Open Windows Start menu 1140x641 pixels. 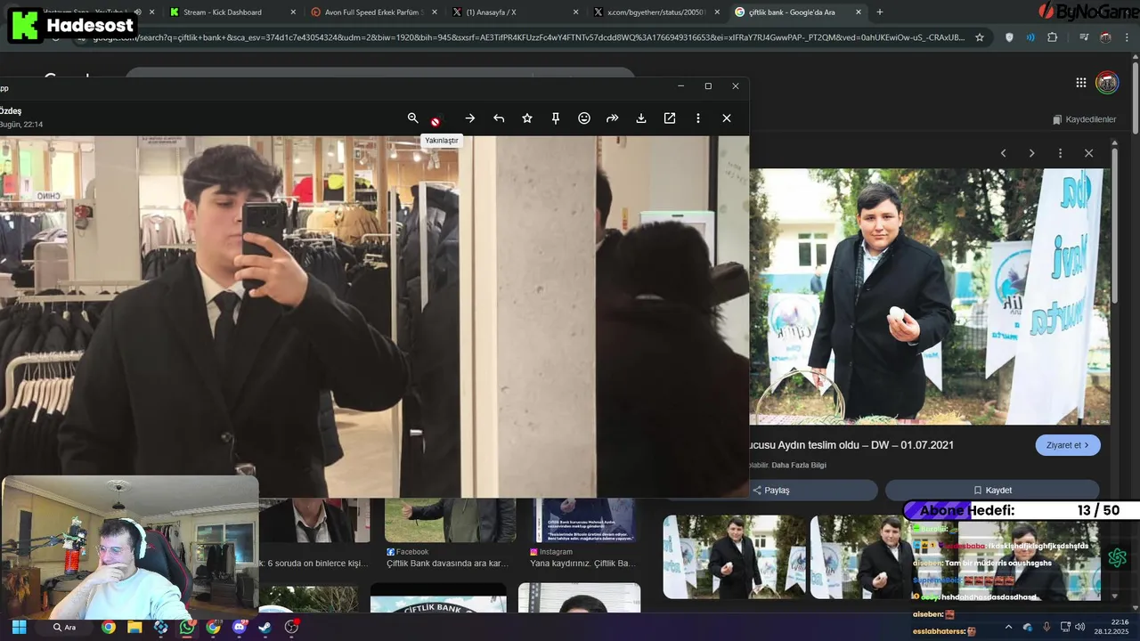tap(19, 627)
